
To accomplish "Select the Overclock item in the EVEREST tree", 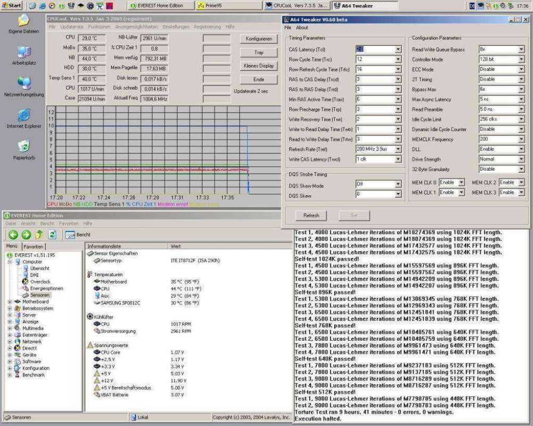I will pos(40,282).
